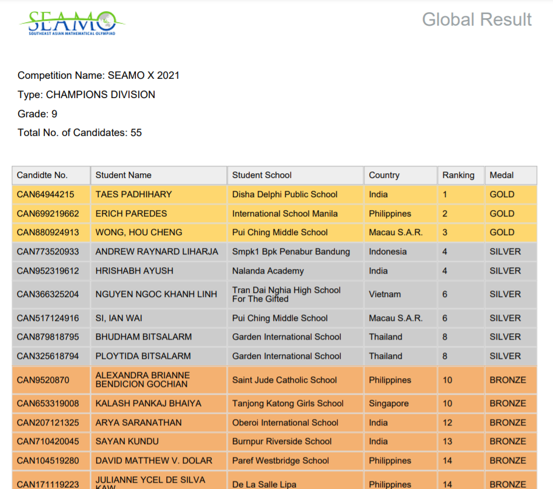
Task: Select the Vietnam country cell
Action: coord(384,295)
